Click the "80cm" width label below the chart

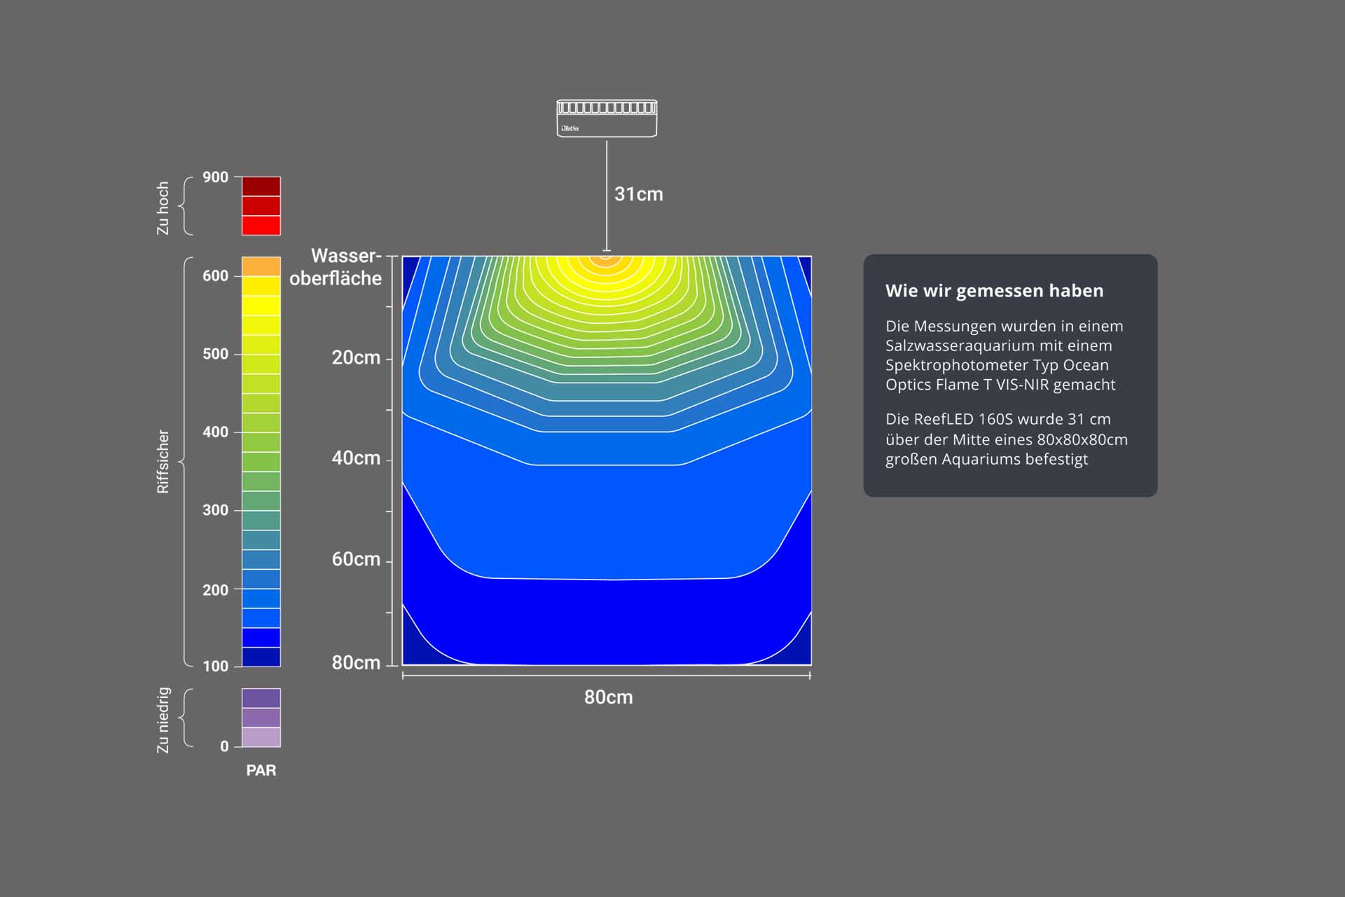pos(608,697)
